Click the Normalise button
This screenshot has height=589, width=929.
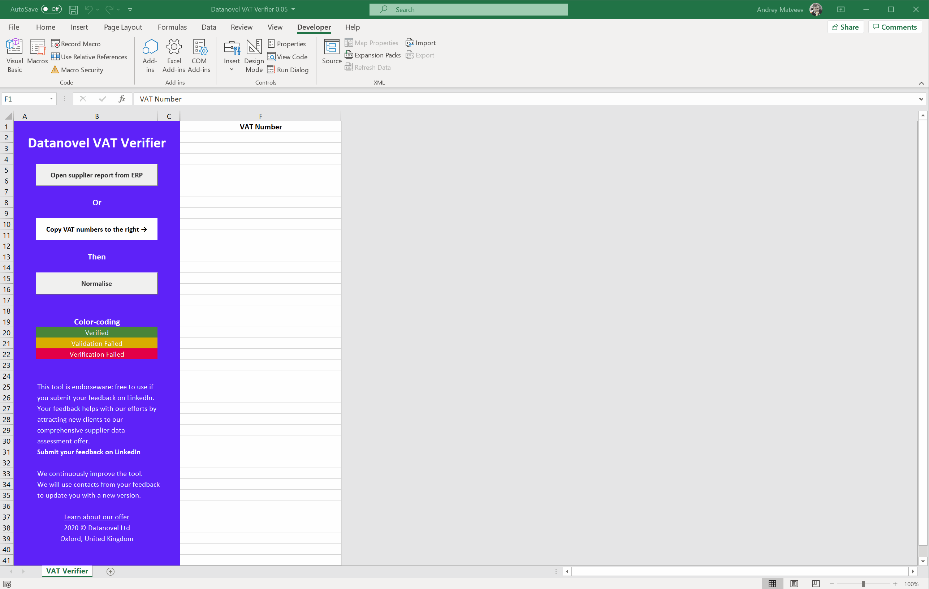(96, 283)
